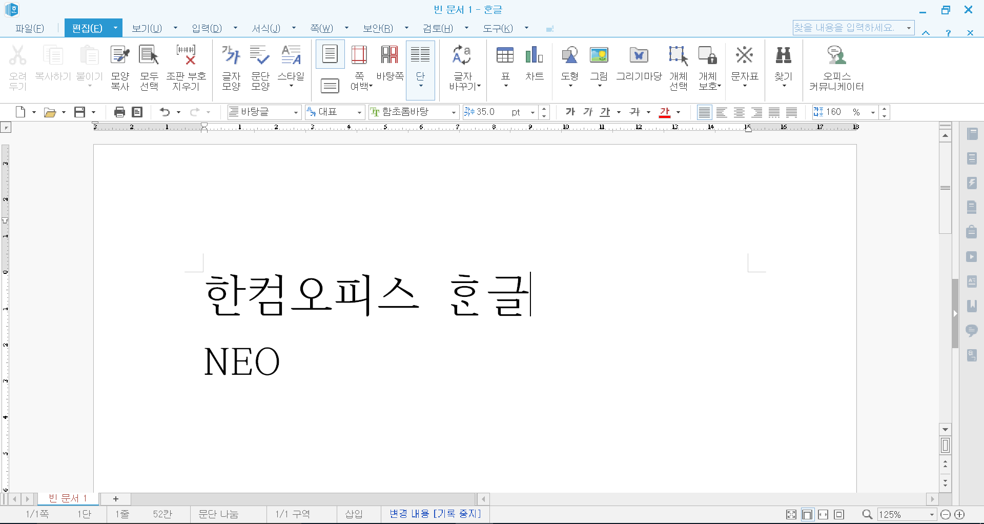Click the 차트 (chart) icon
Screen dimensions: 984x524
(x=535, y=64)
